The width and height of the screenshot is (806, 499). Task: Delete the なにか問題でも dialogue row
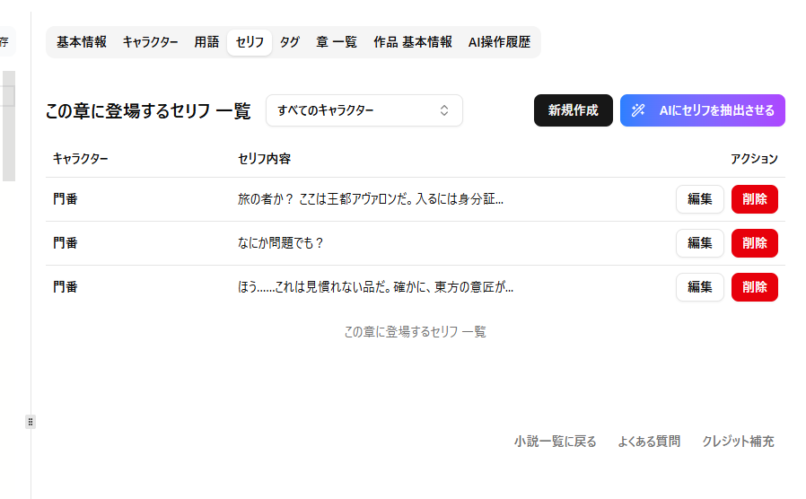[754, 243]
